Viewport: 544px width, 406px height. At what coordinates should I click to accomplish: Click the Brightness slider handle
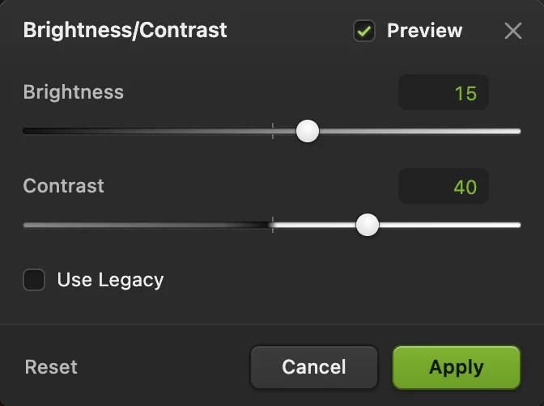(x=308, y=131)
